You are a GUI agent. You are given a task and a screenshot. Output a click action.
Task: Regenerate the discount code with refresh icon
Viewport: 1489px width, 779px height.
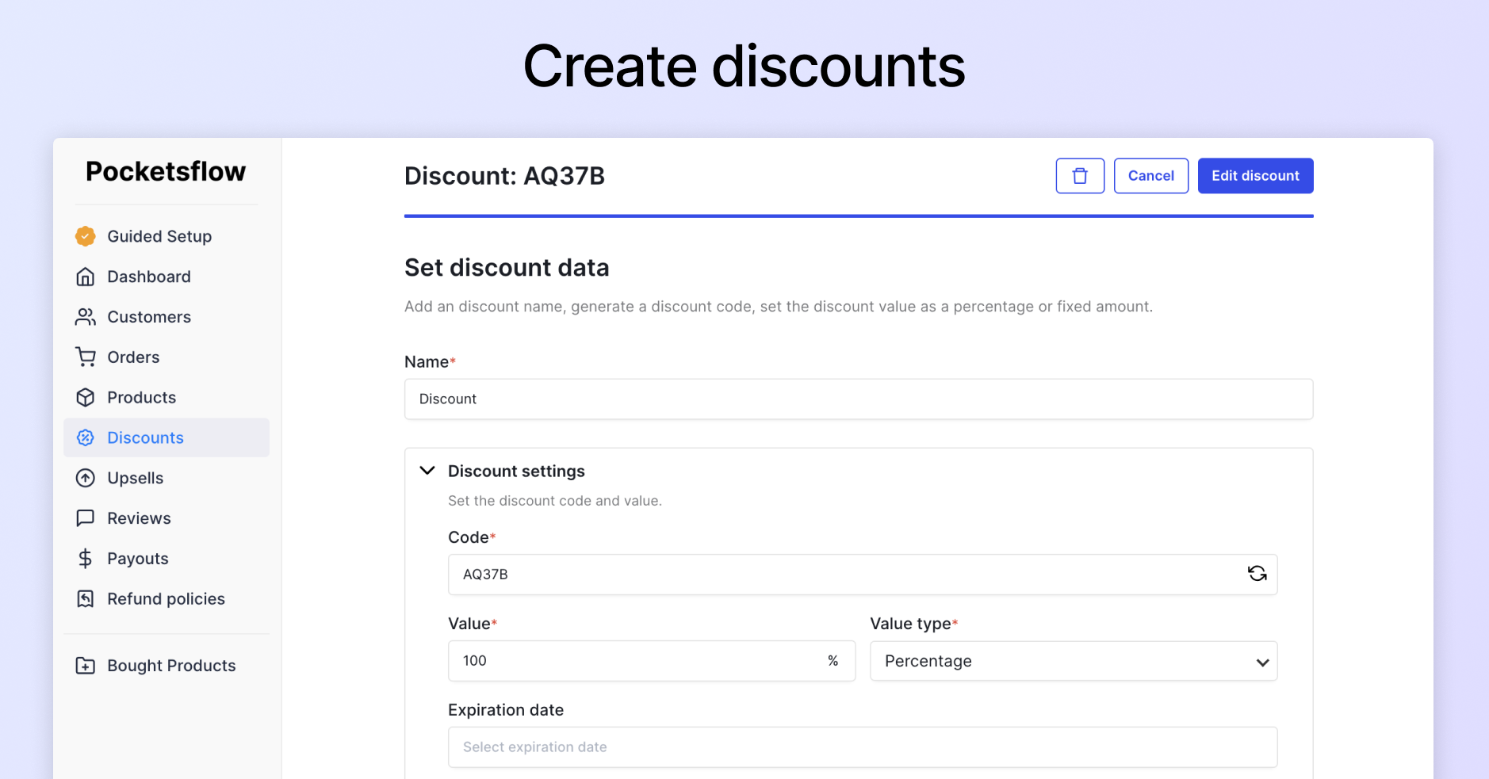[1257, 574]
